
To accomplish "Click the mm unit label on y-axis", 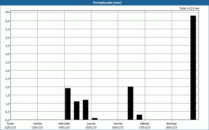I will tap(7, 12).
